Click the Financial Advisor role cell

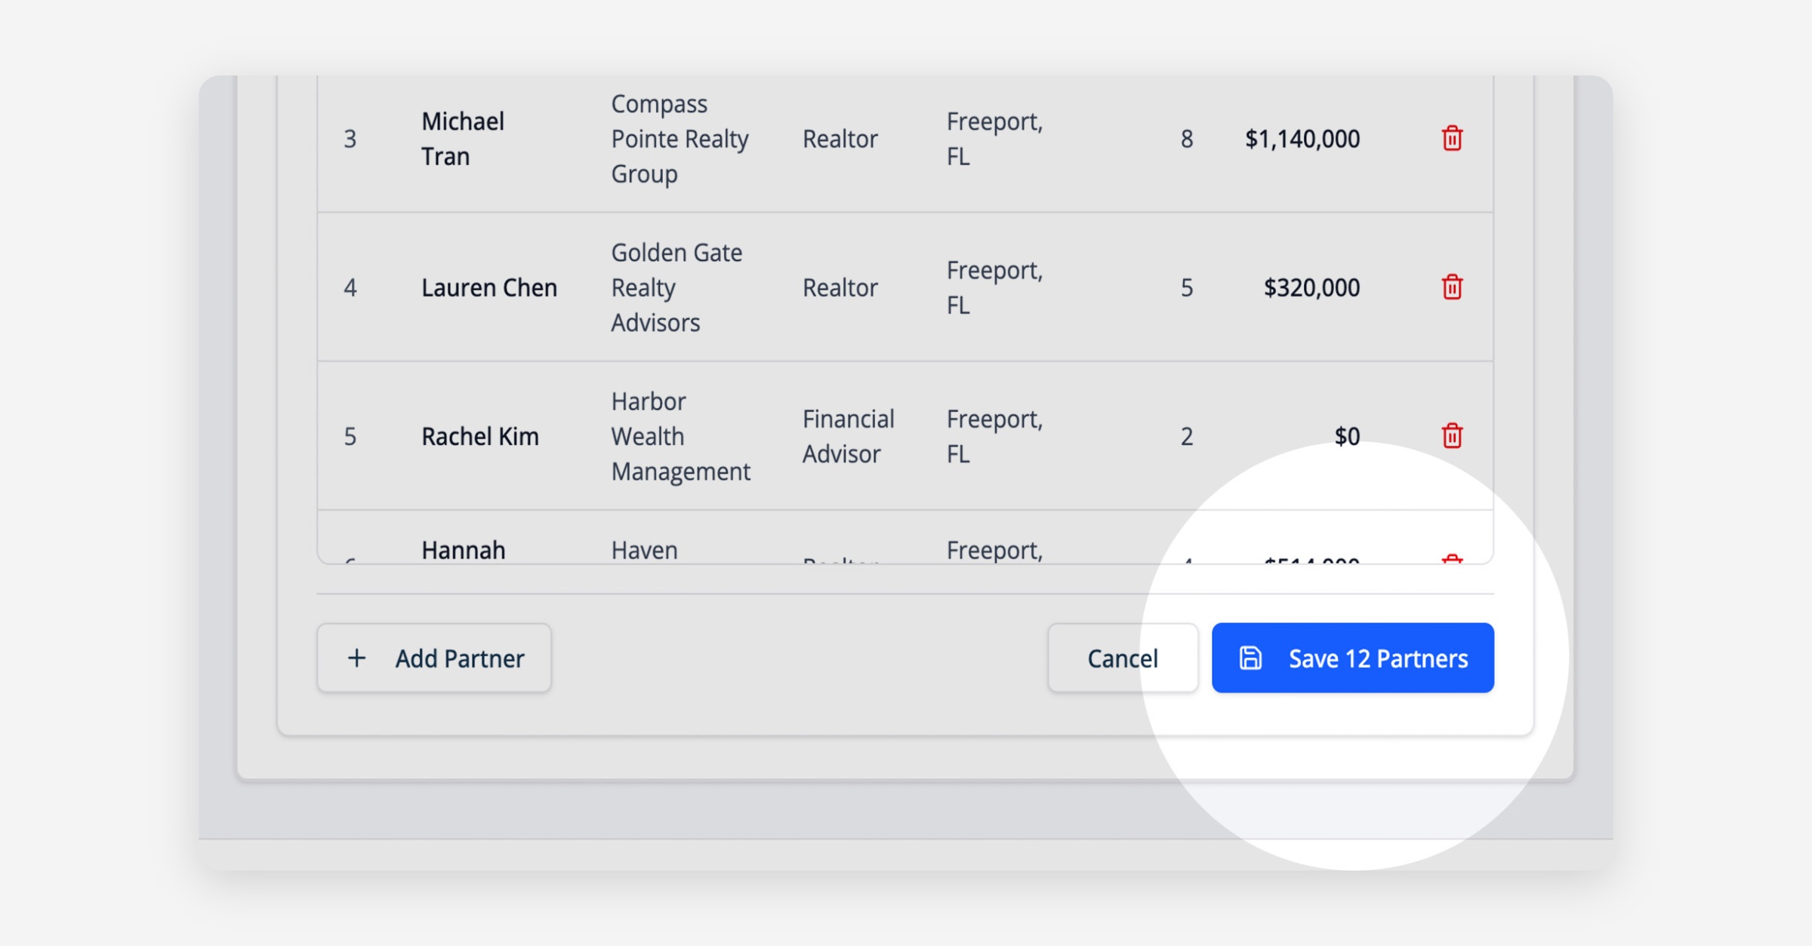[847, 436]
